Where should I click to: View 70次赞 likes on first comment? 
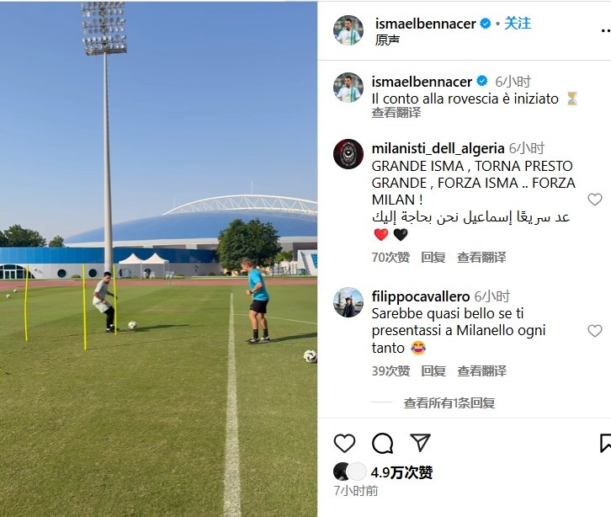(391, 258)
